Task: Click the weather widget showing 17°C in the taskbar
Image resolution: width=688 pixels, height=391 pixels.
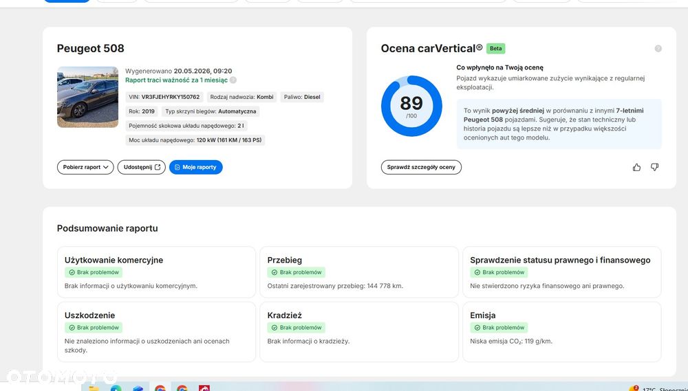Action: (658, 388)
